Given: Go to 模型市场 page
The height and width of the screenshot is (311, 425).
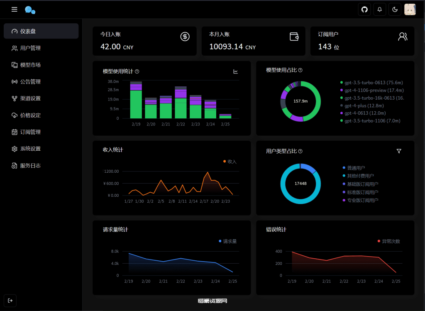Looking at the screenshot, I should (x=30, y=65).
